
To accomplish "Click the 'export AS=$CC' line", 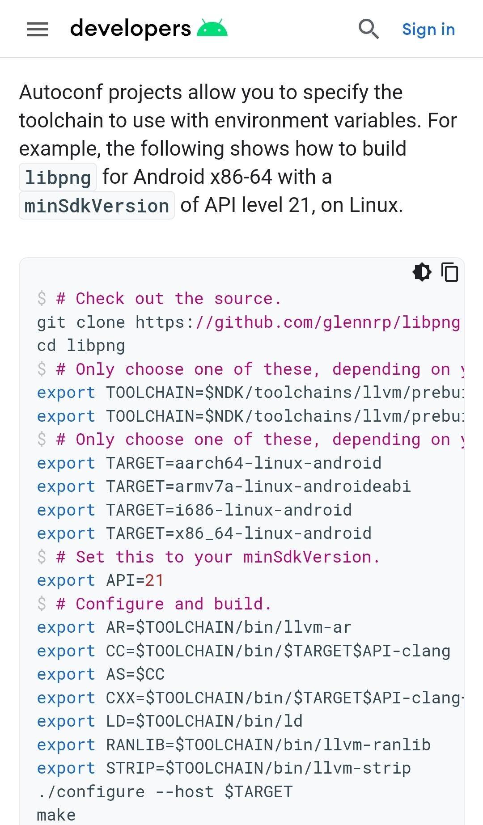I will point(101,674).
